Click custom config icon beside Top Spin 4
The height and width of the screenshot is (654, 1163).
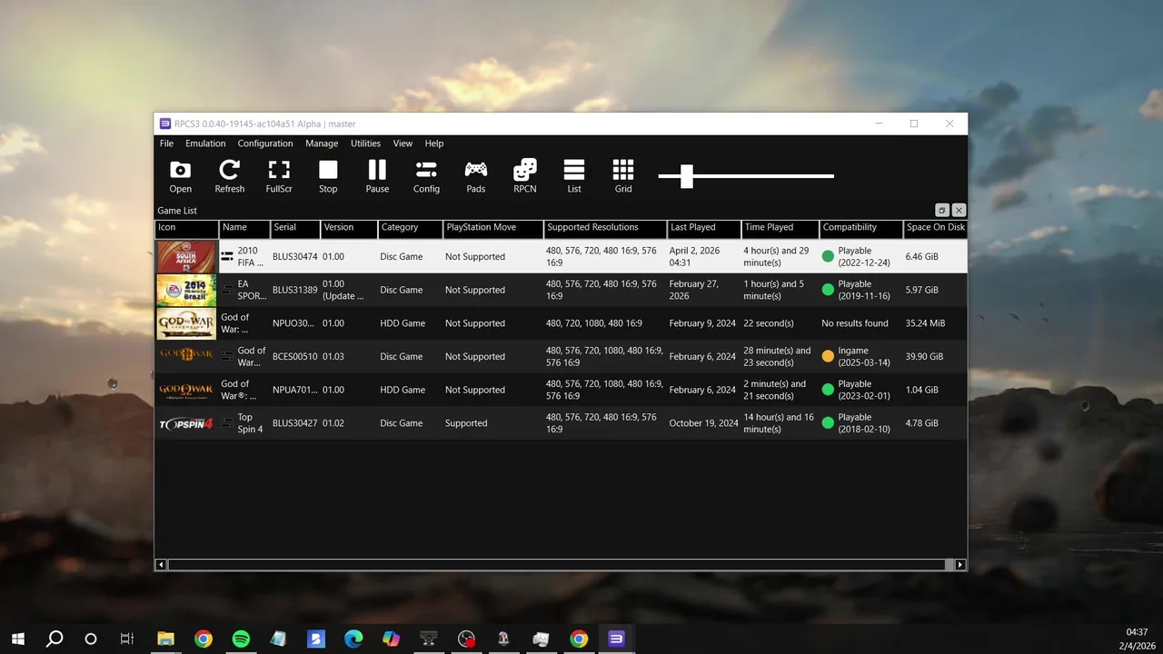click(227, 423)
